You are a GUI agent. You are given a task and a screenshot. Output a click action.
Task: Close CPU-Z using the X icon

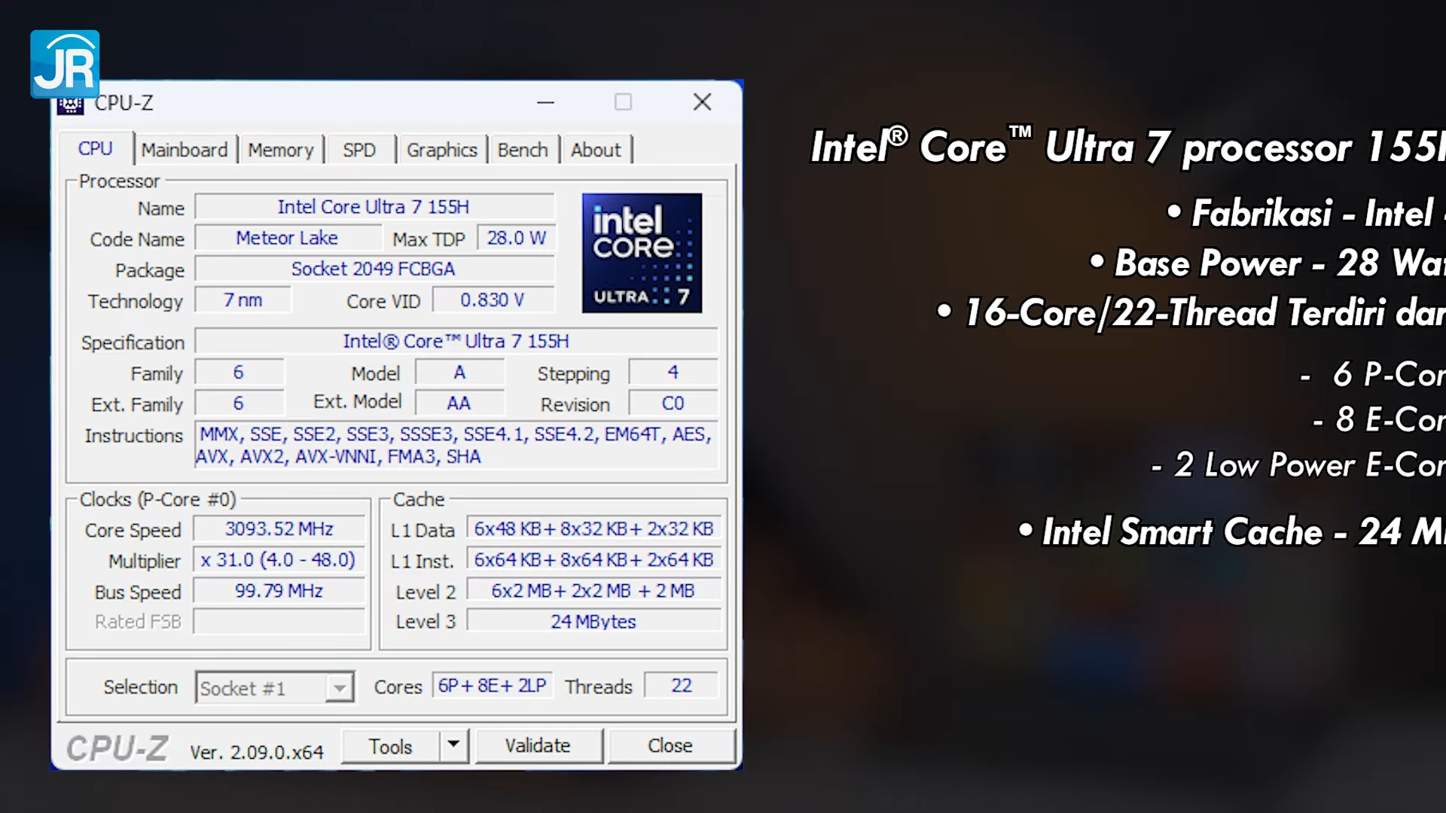[x=702, y=102]
